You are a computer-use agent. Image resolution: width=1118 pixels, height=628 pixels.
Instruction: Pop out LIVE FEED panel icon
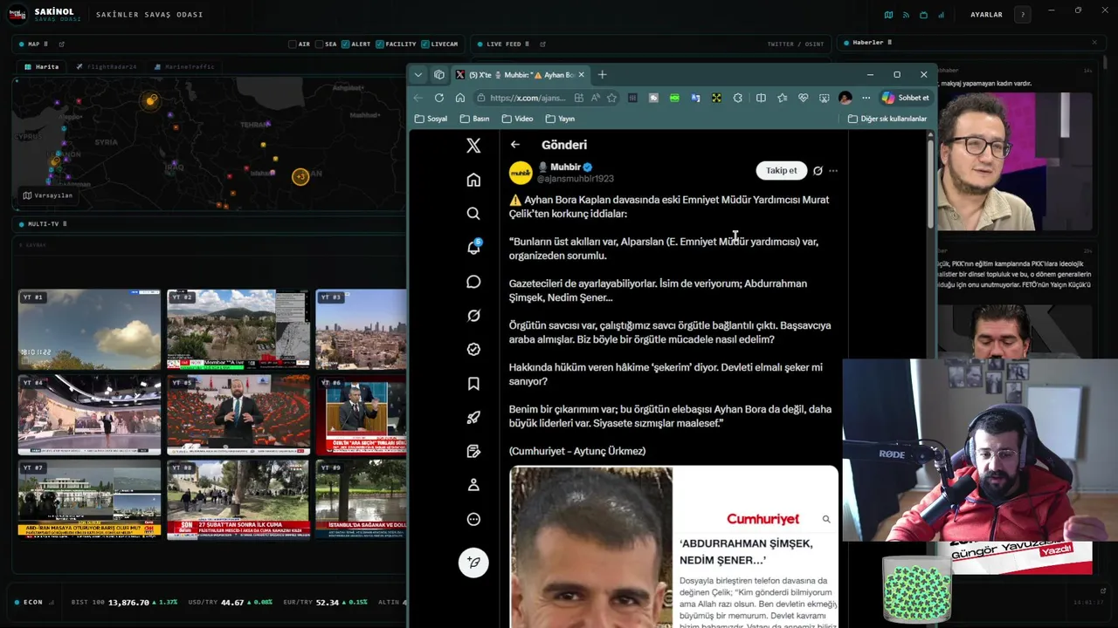(x=542, y=44)
